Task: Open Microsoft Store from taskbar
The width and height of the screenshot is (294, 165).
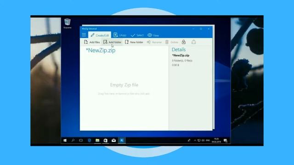Action: (106, 140)
